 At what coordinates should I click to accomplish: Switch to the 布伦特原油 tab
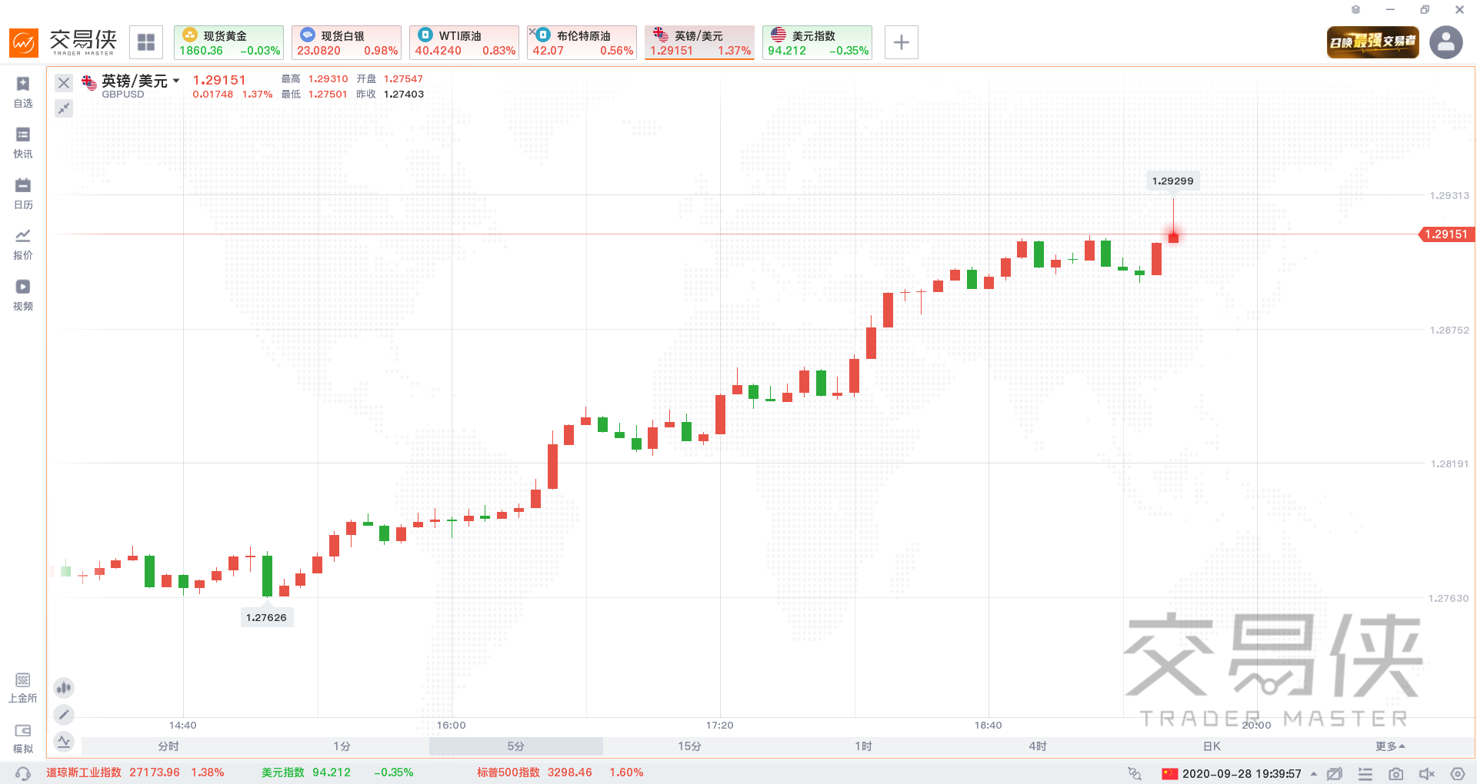pos(582,42)
